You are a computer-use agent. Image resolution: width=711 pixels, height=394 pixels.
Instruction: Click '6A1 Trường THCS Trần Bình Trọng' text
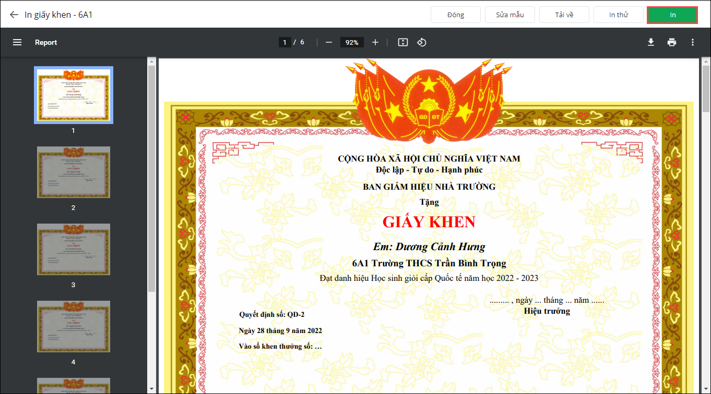[x=429, y=263]
